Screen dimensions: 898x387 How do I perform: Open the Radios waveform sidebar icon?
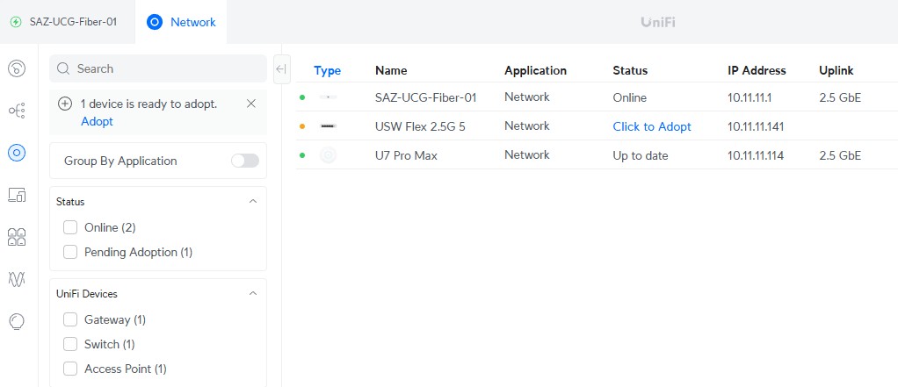coord(16,279)
